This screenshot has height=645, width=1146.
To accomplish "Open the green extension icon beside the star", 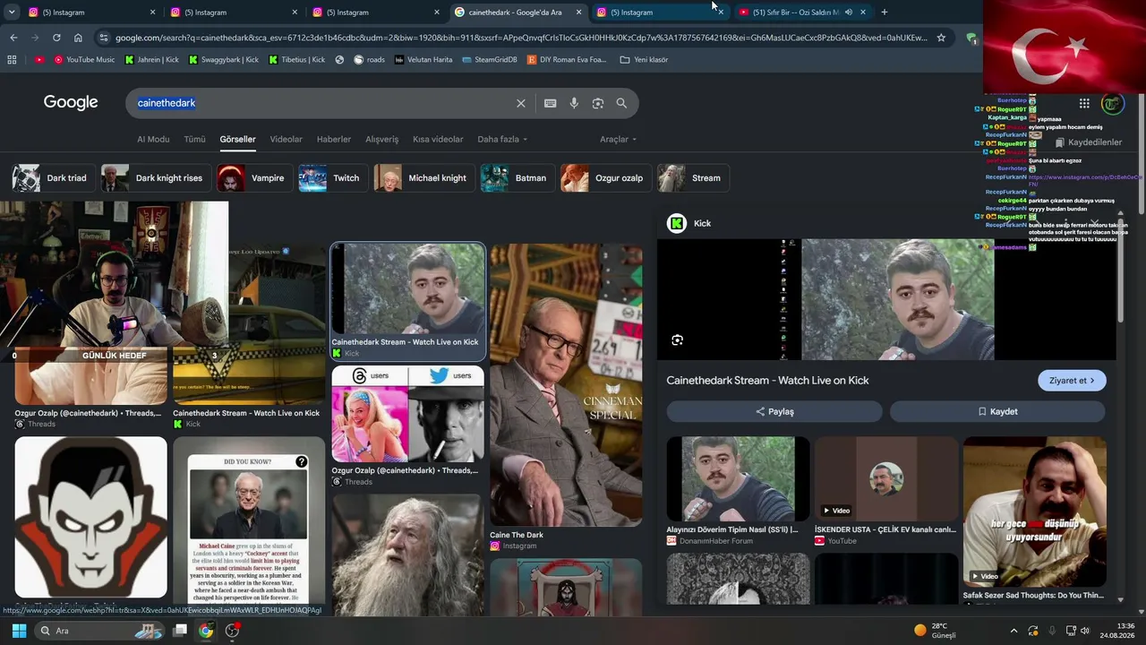I will pos(971,38).
